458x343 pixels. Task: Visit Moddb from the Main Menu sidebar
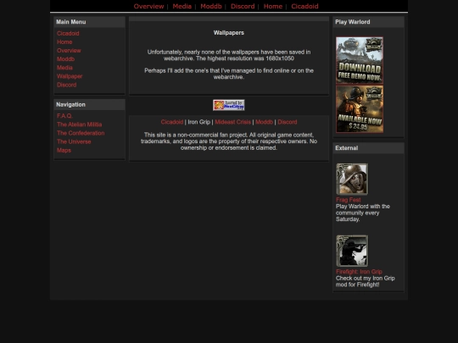(x=65, y=59)
